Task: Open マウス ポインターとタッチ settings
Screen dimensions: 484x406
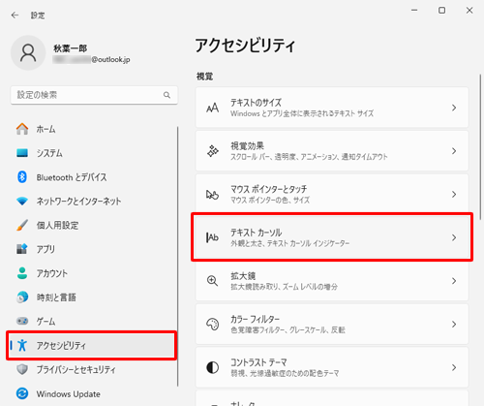Action: [332, 194]
